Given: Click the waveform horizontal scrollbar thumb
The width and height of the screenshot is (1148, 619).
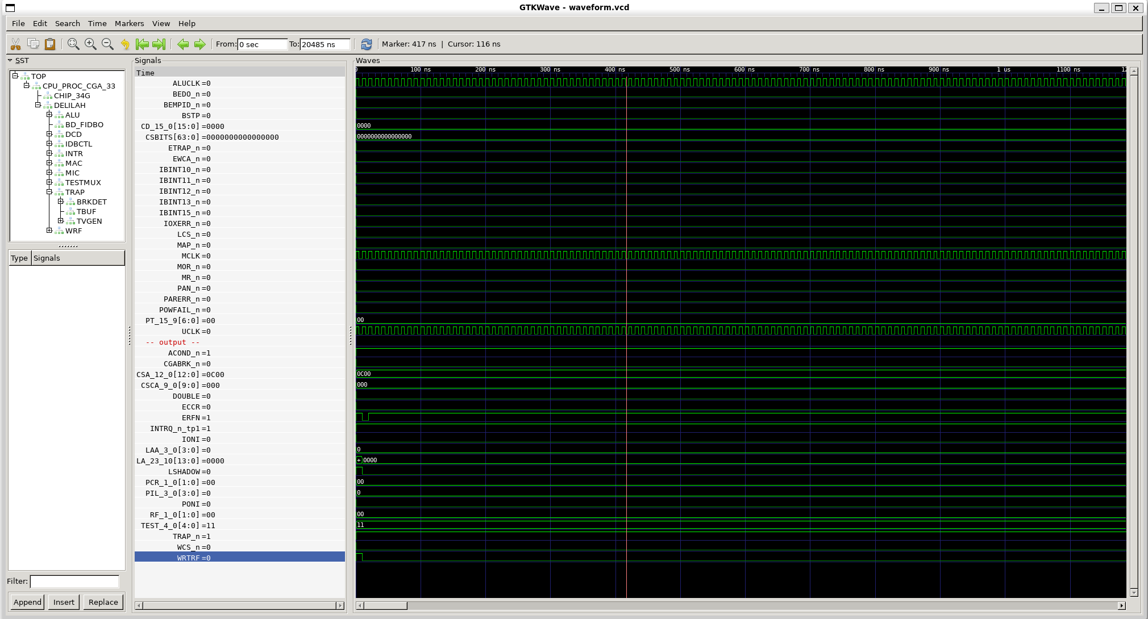Looking at the screenshot, I should pos(385,605).
